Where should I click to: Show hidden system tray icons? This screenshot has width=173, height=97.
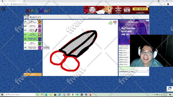coord(153,94)
